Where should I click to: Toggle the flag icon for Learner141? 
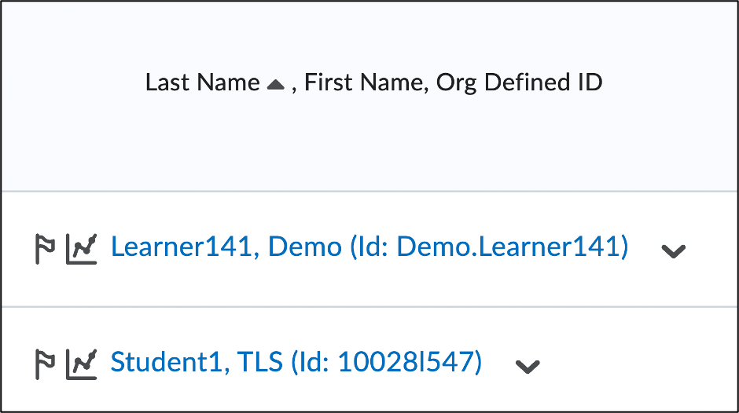pos(44,248)
